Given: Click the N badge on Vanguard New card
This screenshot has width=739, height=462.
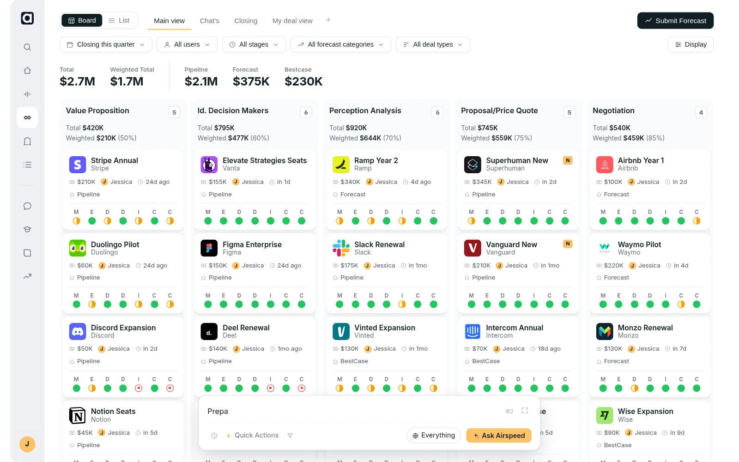Looking at the screenshot, I should click(x=568, y=243).
